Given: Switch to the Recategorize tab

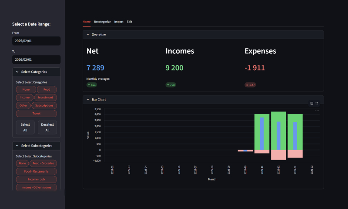Looking at the screenshot, I should tap(102, 22).
